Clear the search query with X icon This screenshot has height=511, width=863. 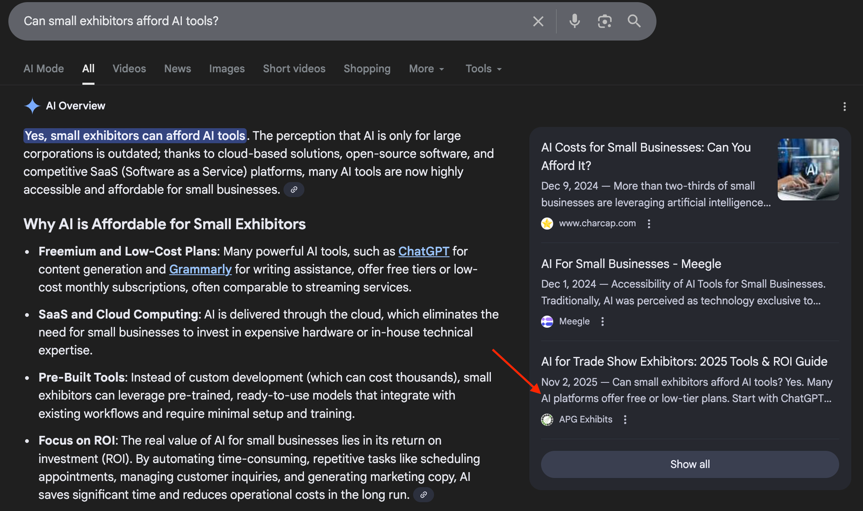click(x=538, y=22)
